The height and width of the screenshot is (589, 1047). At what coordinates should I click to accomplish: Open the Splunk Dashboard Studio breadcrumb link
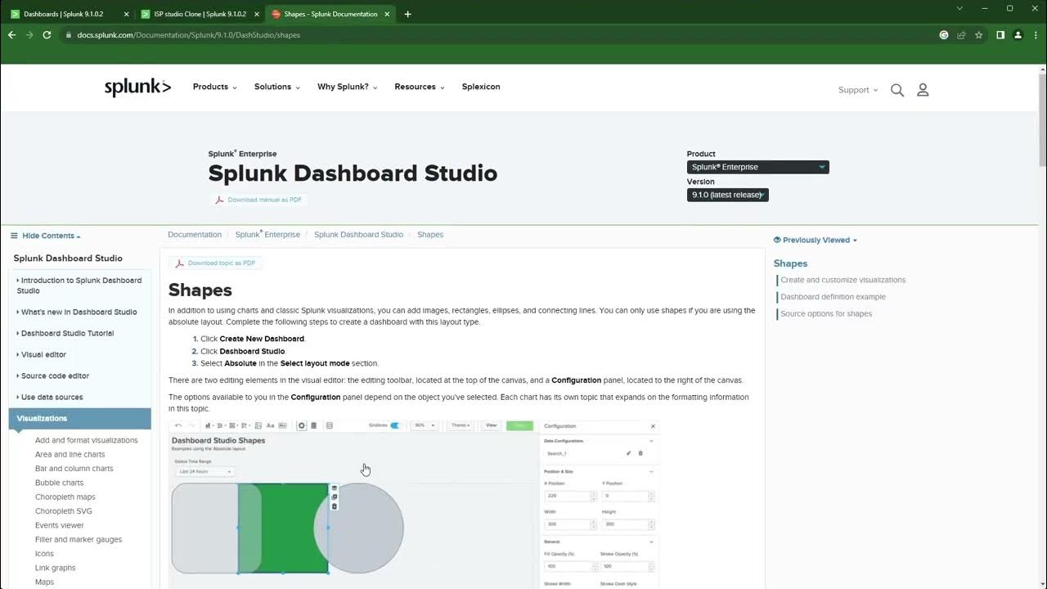pyautogui.click(x=358, y=235)
